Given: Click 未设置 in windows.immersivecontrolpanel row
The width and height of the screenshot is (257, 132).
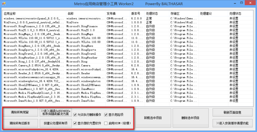Looking at the screenshot, I should 234,18.
